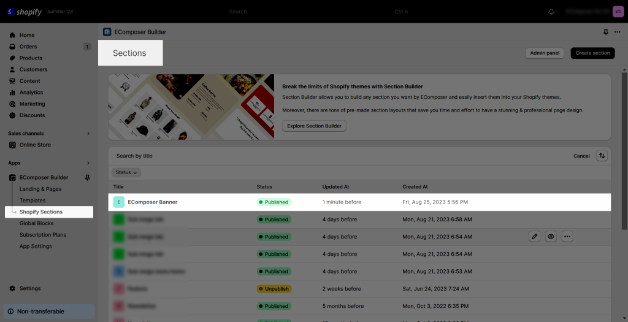Click 'Mon, Oct 3, 2022 6:35 PM'
Screen dimensions: 628x322
[x=435, y=306]
